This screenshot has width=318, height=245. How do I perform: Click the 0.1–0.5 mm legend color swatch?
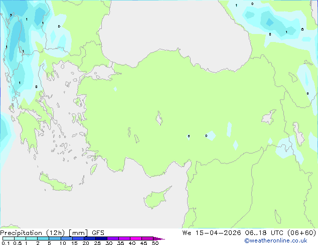click(x=9, y=238)
